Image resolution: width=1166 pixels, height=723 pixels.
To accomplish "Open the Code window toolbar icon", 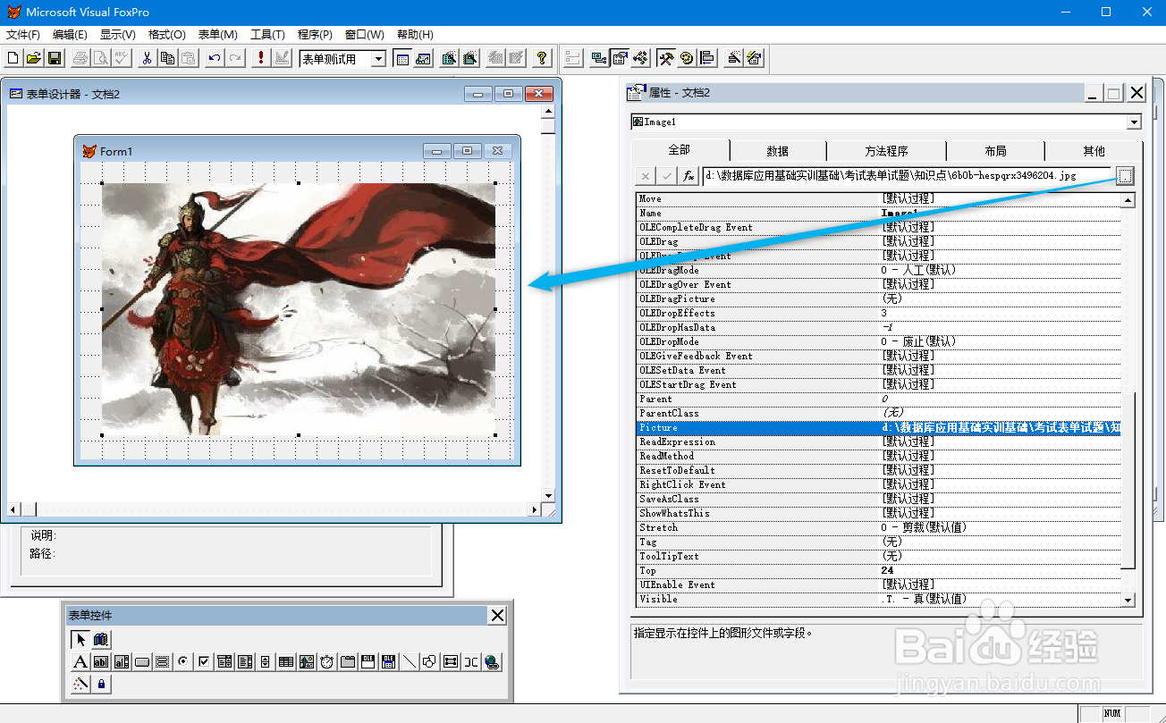I will (x=640, y=58).
